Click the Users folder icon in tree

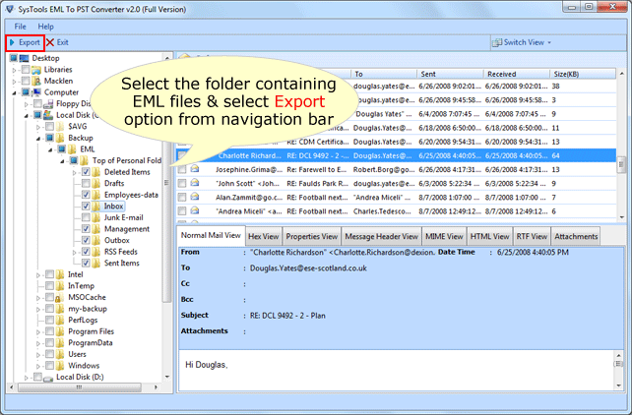click(60, 355)
